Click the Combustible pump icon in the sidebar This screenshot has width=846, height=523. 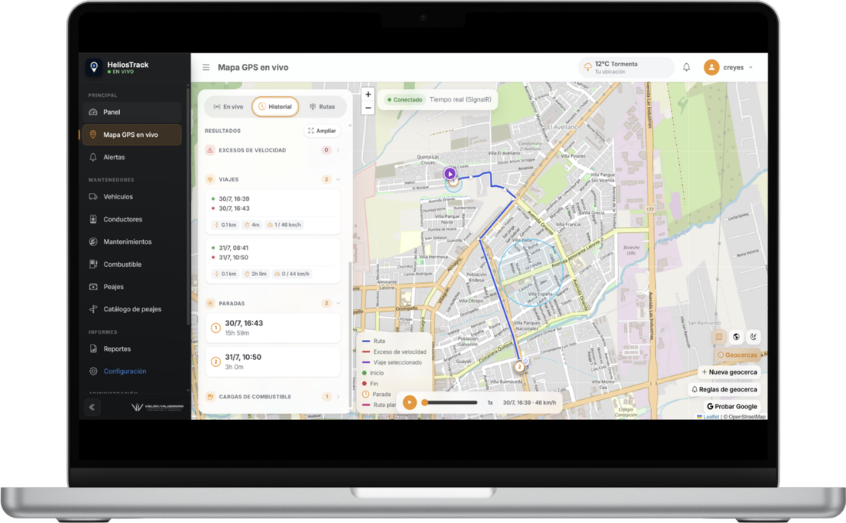(x=93, y=265)
